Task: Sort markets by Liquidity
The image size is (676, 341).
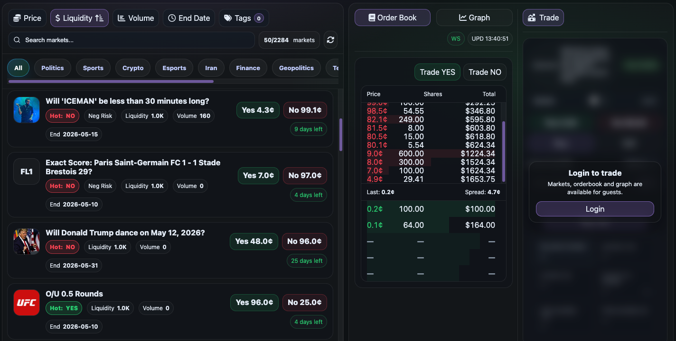Action: [79, 18]
